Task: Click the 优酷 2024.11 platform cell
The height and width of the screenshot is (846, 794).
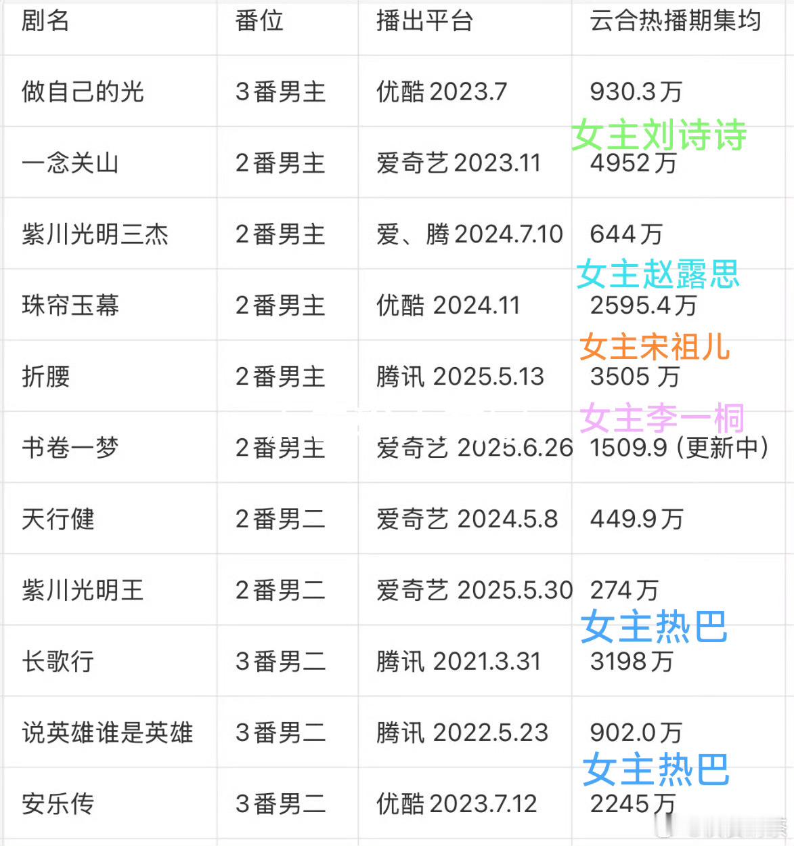Action: (x=448, y=305)
